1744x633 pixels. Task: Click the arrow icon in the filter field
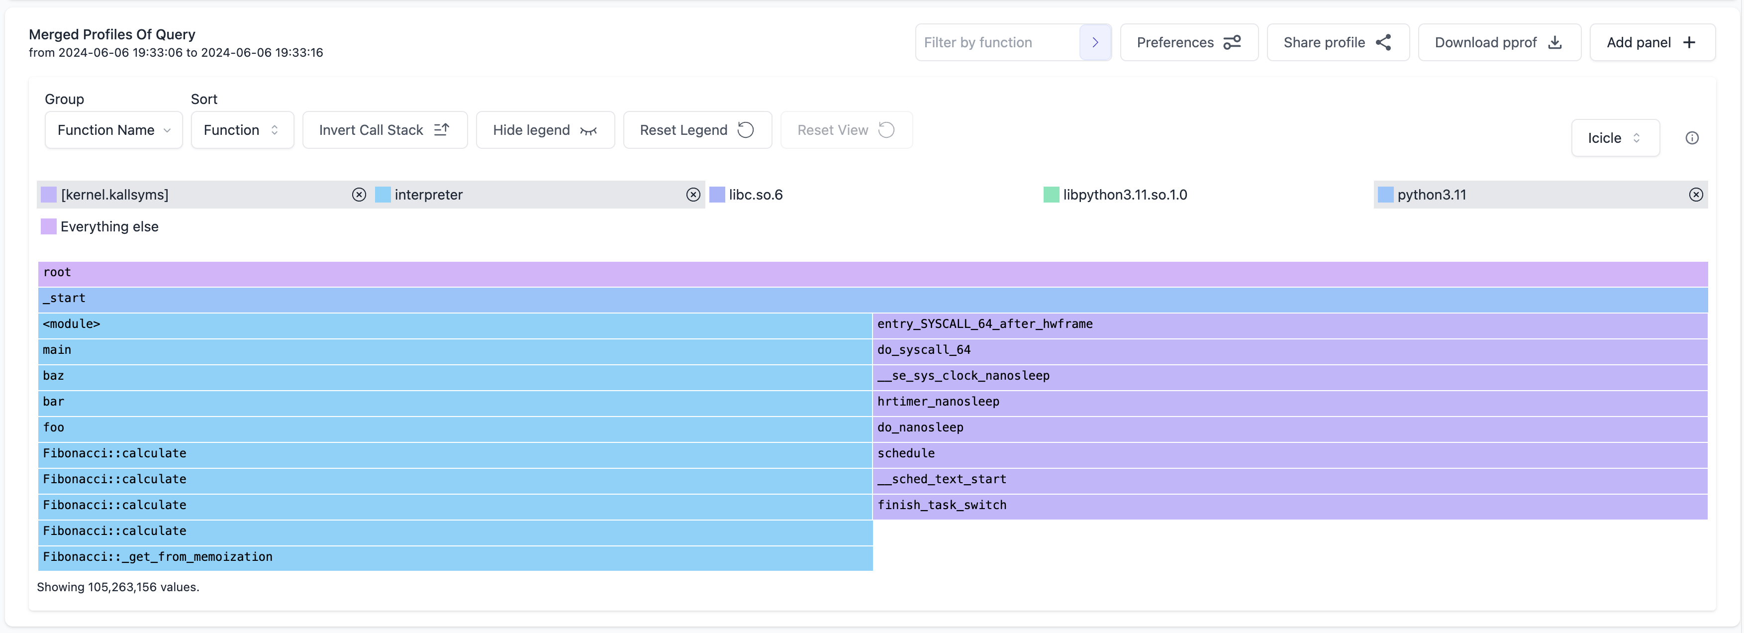(x=1095, y=42)
